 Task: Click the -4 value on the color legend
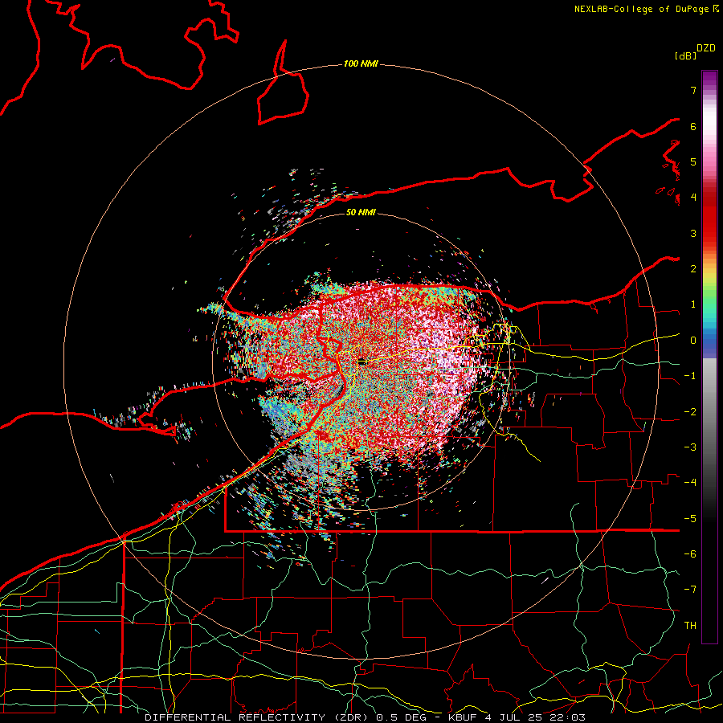click(690, 483)
